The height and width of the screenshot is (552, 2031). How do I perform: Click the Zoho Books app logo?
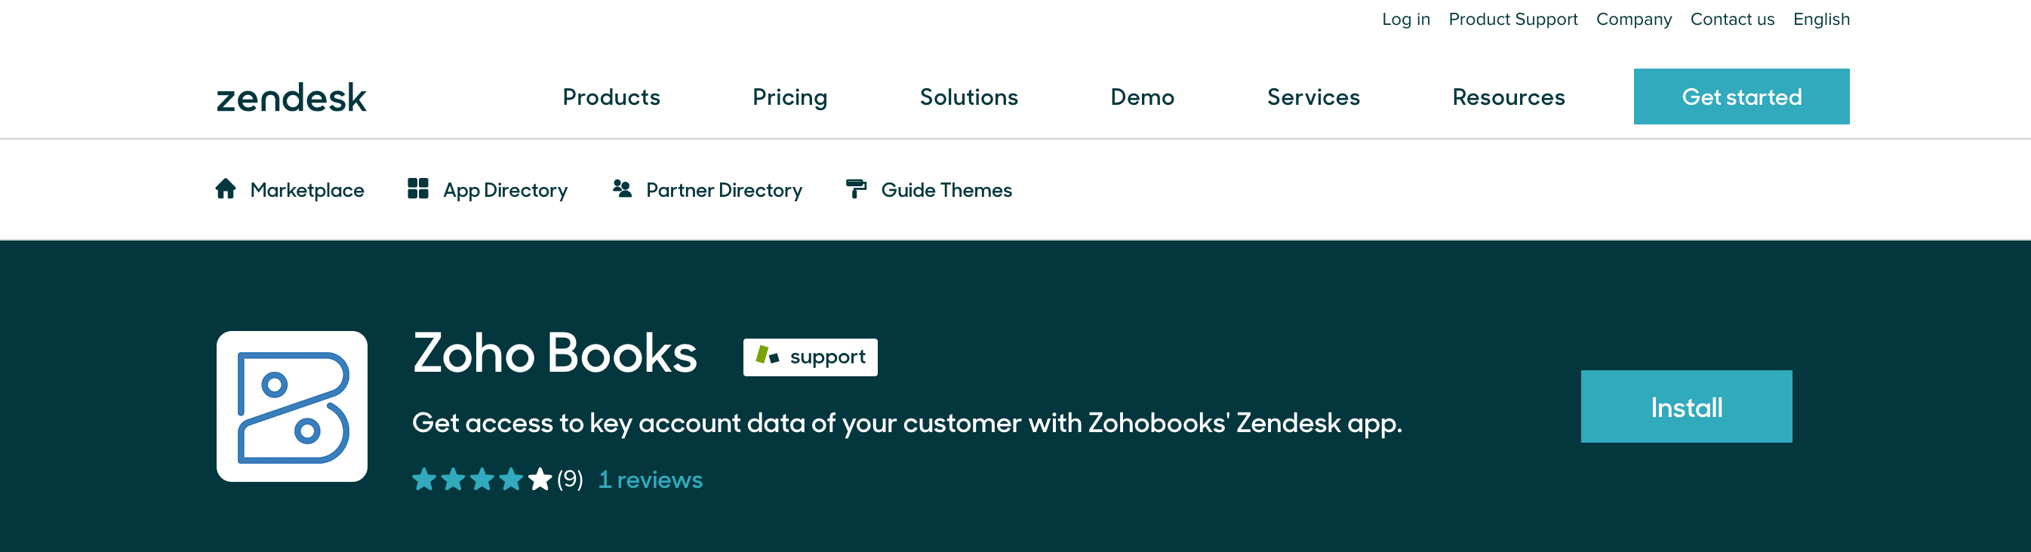[292, 406]
